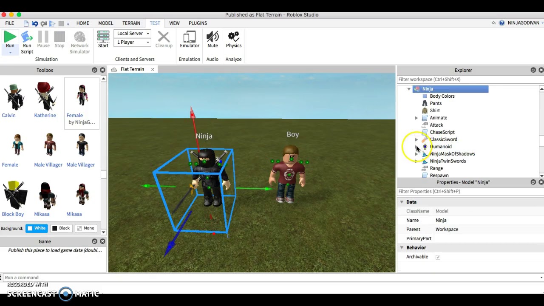
Task: Pick the Block Boy model in Toolbox
Action: point(14,199)
